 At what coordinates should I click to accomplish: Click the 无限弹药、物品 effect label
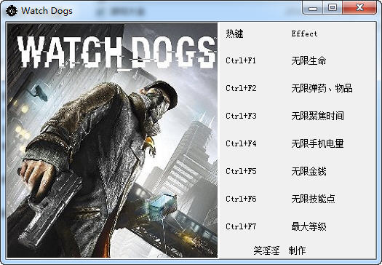[x=322, y=88]
